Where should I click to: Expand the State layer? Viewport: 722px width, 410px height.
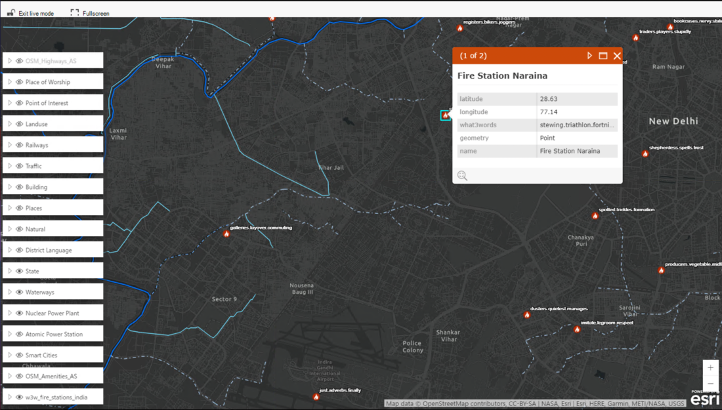coord(10,271)
